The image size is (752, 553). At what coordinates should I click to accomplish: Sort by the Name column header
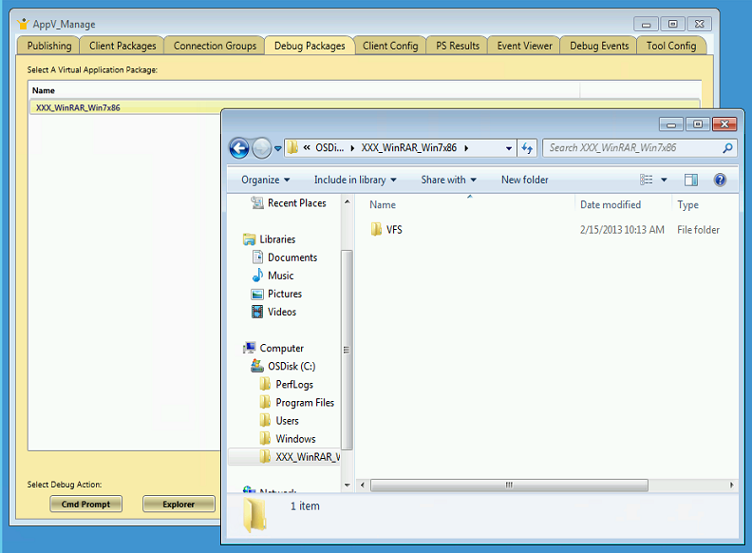click(383, 205)
